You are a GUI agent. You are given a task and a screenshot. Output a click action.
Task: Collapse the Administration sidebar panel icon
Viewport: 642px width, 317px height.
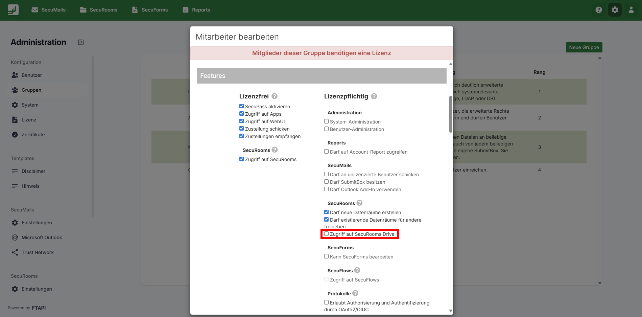(81, 42)
